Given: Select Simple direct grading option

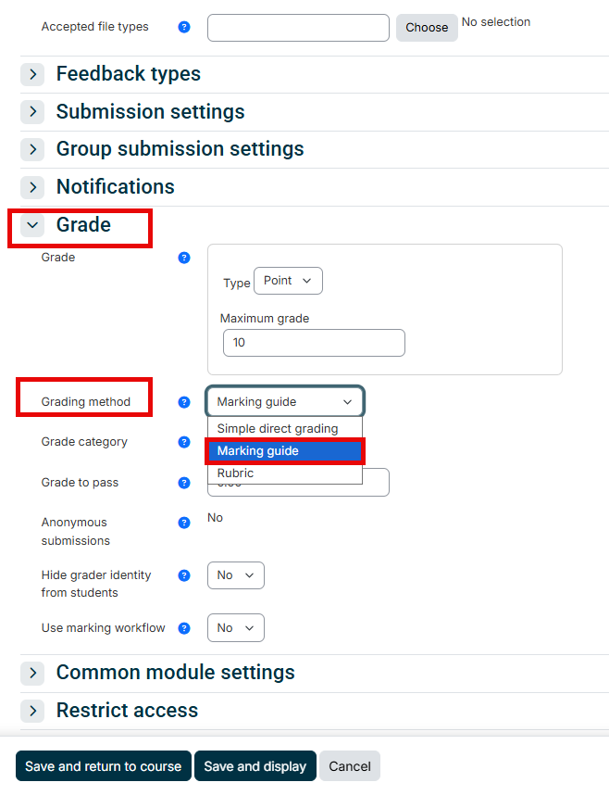Looking at the screenshot, I should click(x=285, y=428).
